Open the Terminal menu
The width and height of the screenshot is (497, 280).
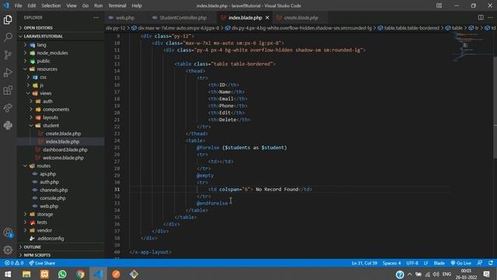(x=117, y=5)
